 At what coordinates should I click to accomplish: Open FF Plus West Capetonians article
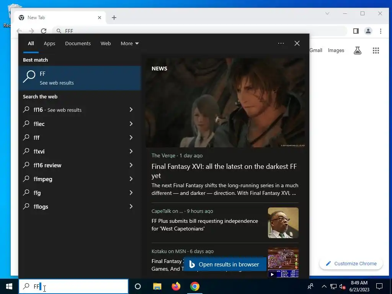click(205, 225)
